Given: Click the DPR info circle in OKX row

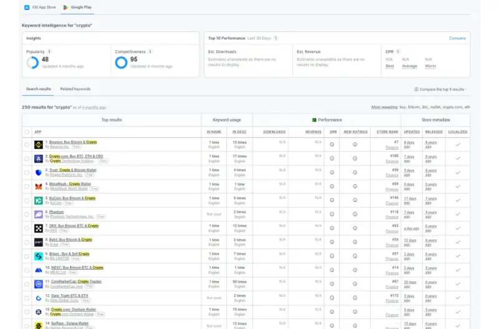Looking at the screenshot, I should pyautogui.click(x=332, y=228).
